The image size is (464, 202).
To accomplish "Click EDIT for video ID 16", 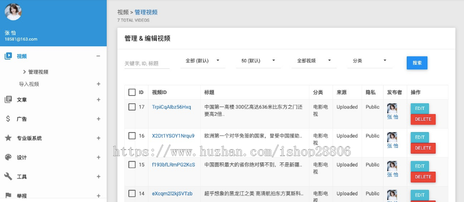I will (x=420, y=137).
